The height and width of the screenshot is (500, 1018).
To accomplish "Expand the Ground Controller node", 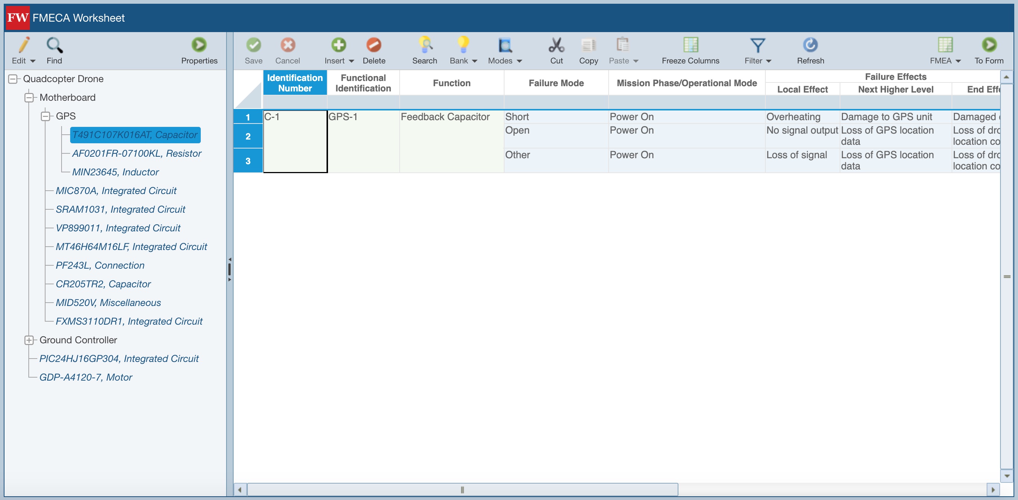I will tap(29, 340).
